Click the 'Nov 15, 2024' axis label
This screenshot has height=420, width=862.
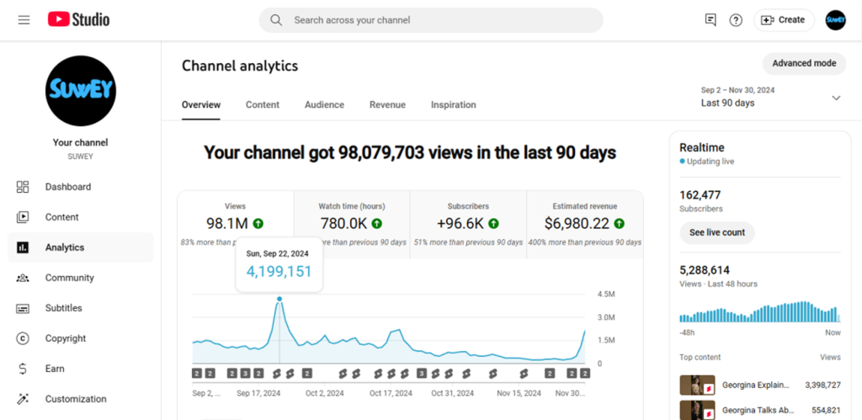[x=519, y=393]
